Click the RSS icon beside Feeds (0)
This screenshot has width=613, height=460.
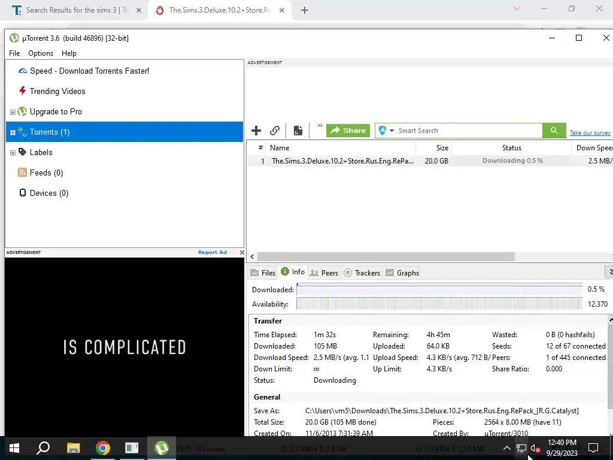click(23, 172)
